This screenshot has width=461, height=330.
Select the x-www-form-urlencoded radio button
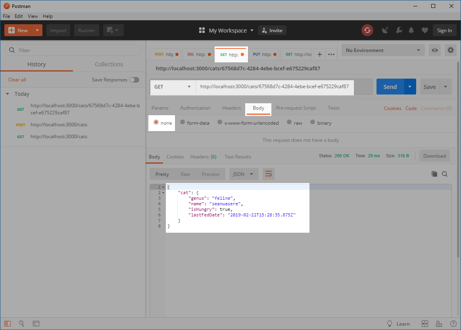tap(220, 122)
